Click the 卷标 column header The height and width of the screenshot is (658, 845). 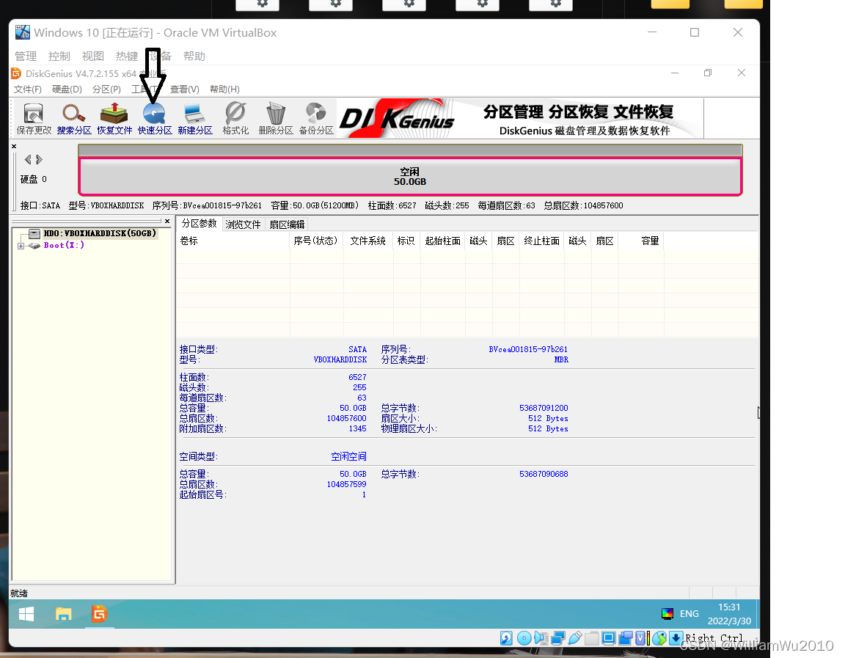(233, 241)
